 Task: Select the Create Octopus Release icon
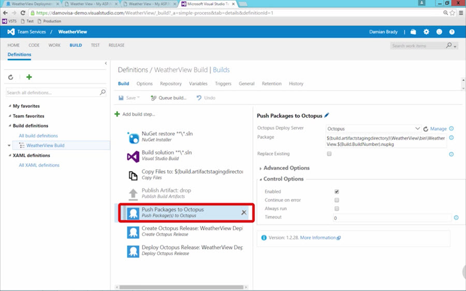coord(133,232)
